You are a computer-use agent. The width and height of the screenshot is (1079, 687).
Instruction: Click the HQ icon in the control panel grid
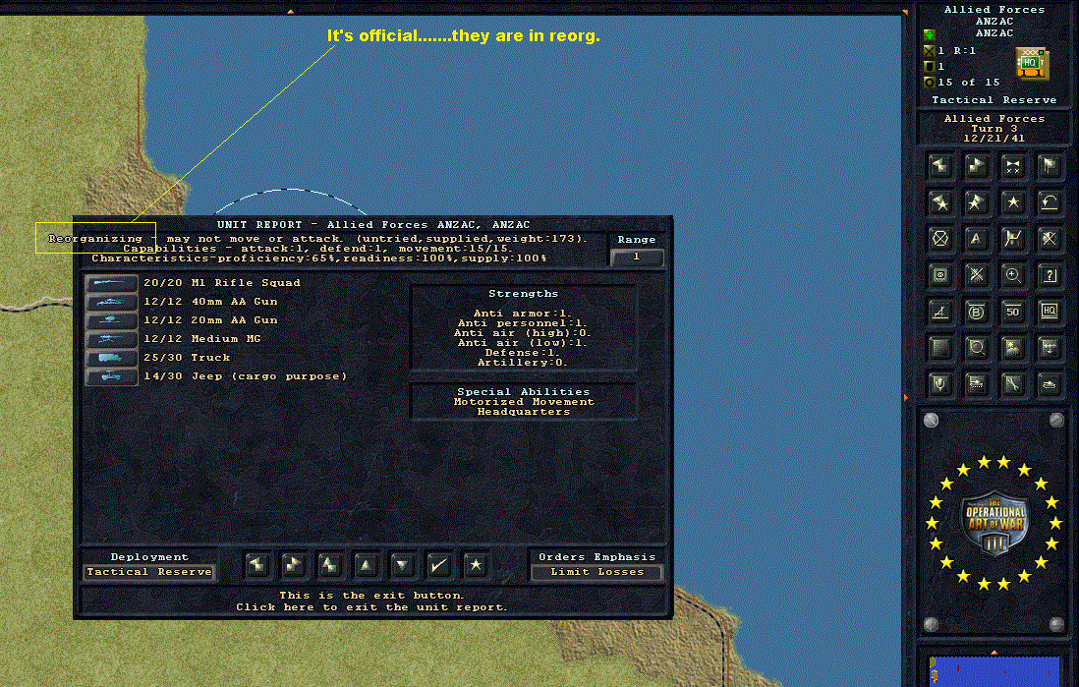tap(1050, 312)
